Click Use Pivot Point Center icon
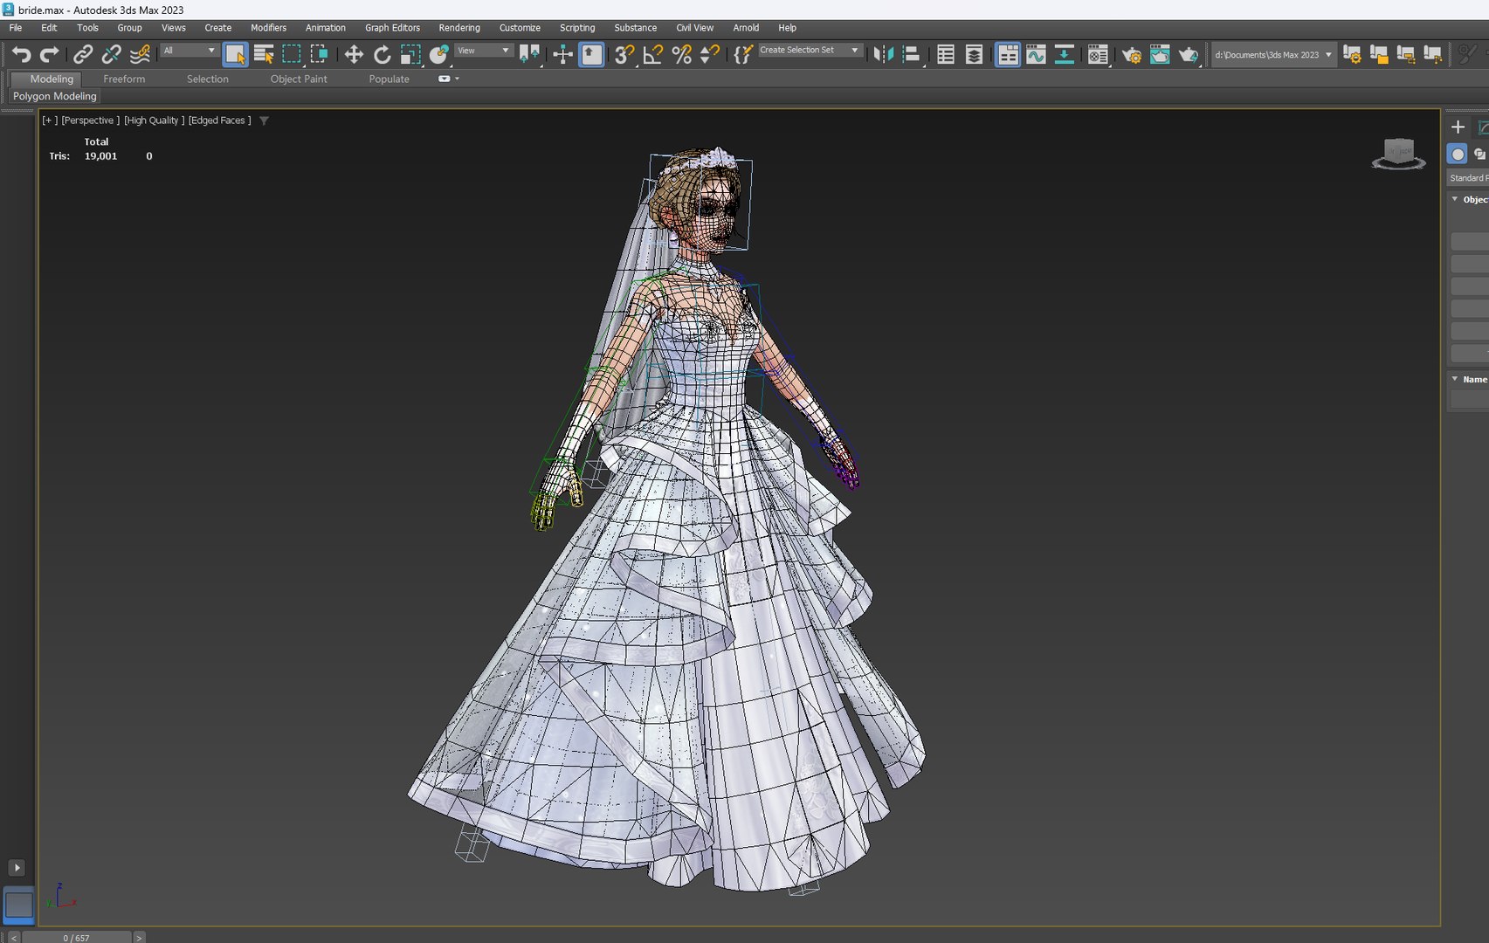1489x943 pixels. (529, 55)
